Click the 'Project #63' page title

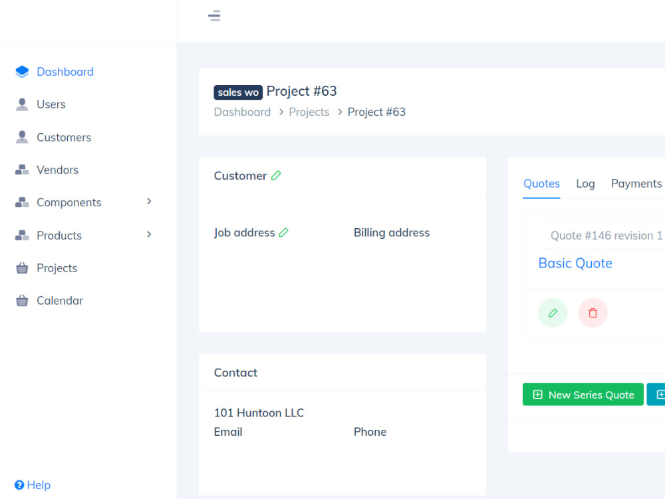pos(301,91)
